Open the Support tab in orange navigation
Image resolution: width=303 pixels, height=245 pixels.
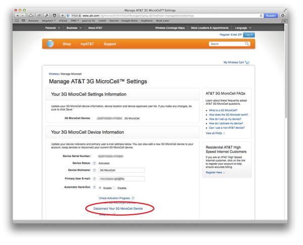click(110, 44)
